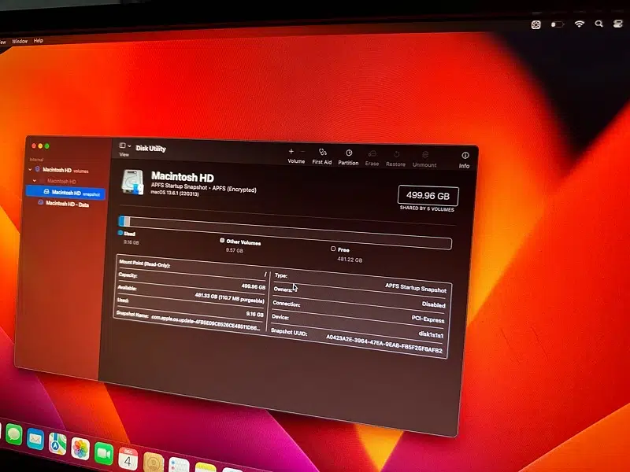This screenshot has height=472, width=630.
Task: Open the Info panel icon
Action: click(465, 155)
